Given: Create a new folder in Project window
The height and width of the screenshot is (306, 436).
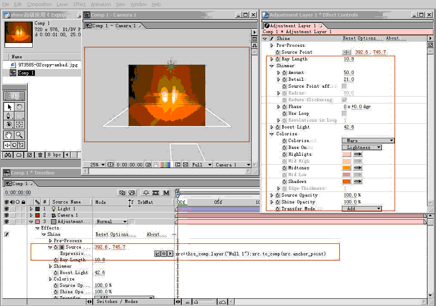Looking at the screenshot, I should coord(19,155).
